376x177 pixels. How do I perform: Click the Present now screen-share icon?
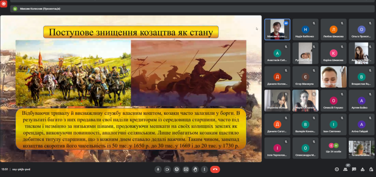pos(186,169)
